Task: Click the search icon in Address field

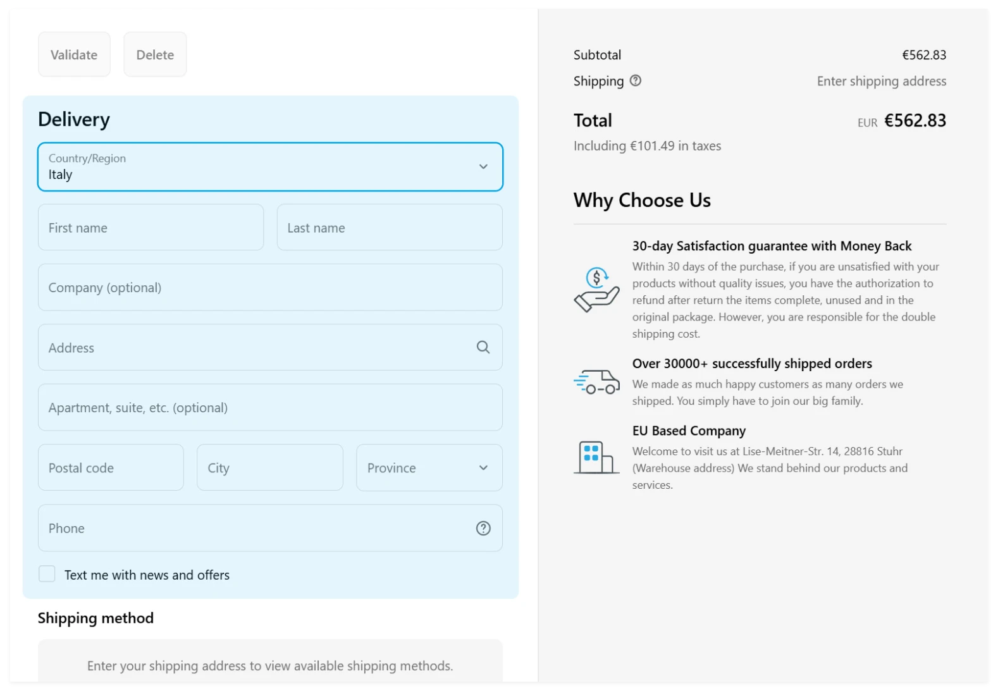Action: [x=483, y=347]
